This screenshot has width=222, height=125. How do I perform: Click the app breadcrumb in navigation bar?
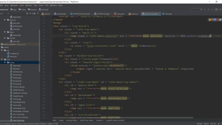[14, 9]
